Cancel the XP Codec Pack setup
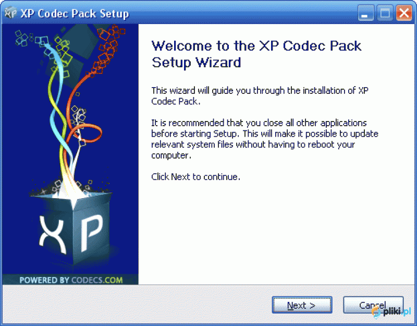 point(373,305)
